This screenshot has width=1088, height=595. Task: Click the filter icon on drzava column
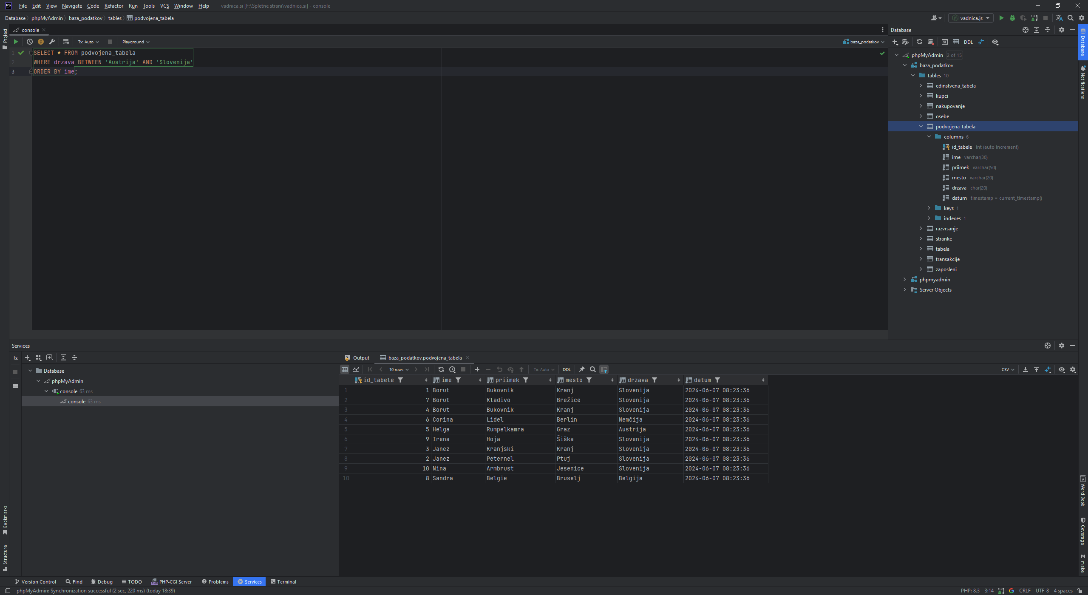pos(654,380)
